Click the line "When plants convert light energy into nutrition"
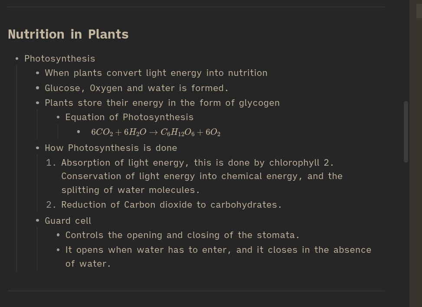This screenshot has width=422, height=307. 156,73
